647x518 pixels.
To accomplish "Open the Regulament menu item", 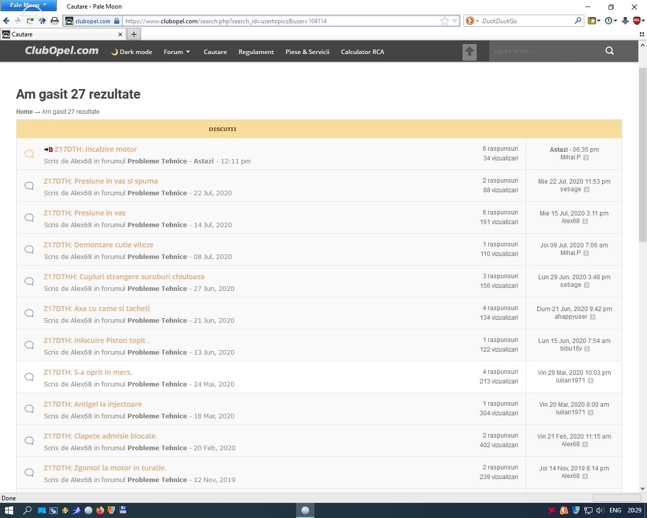I will tap(256, 52).
